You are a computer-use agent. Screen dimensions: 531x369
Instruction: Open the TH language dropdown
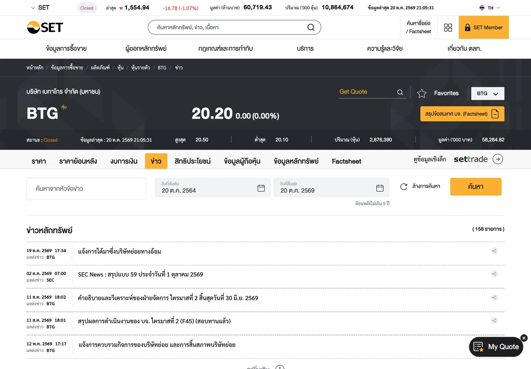click(x=490, y=8)
